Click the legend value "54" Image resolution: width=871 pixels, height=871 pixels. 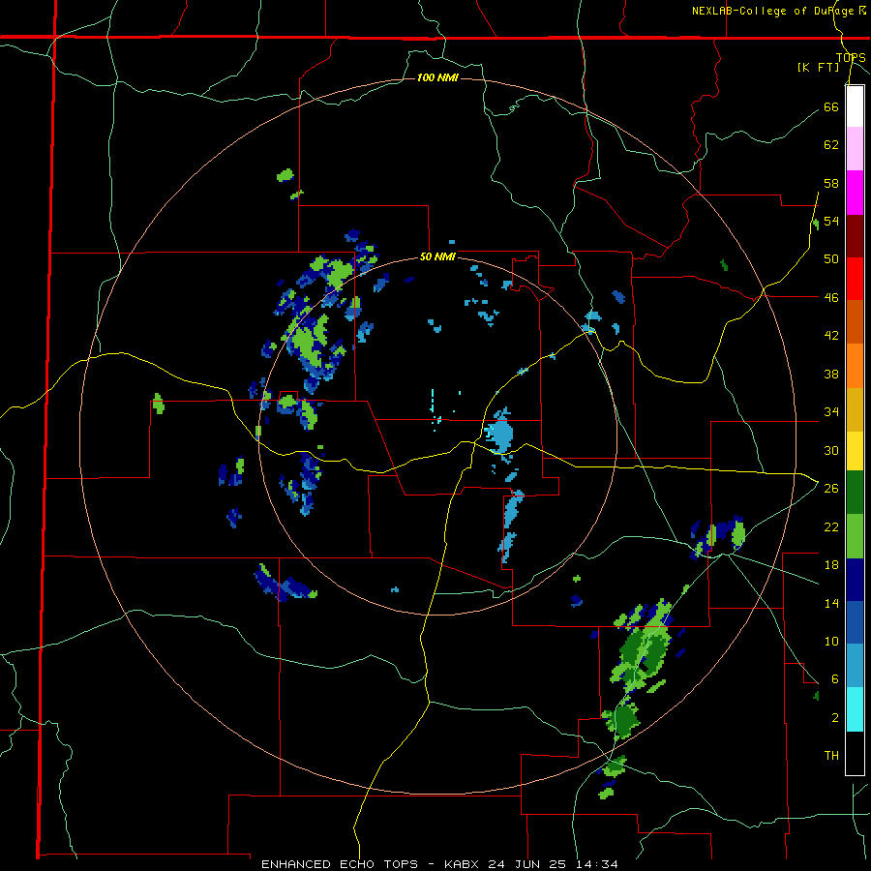(x=831, y=221)
